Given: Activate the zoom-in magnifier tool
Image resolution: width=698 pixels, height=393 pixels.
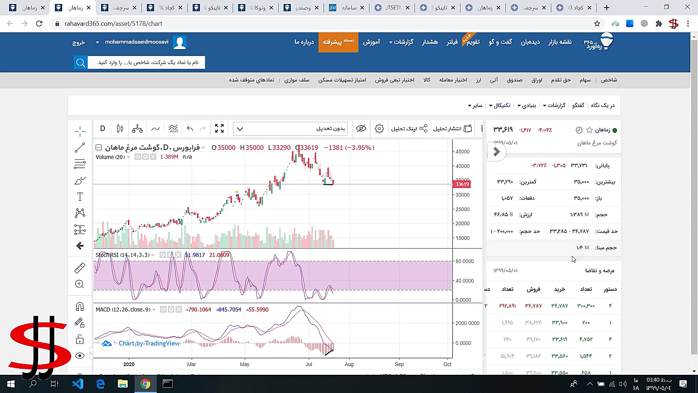Looking at the screenshot, I should click(80, 284).
